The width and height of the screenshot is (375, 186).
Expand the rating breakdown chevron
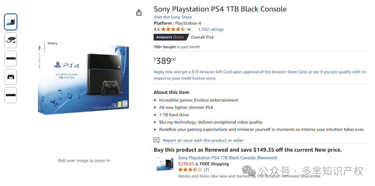[189, 29]
